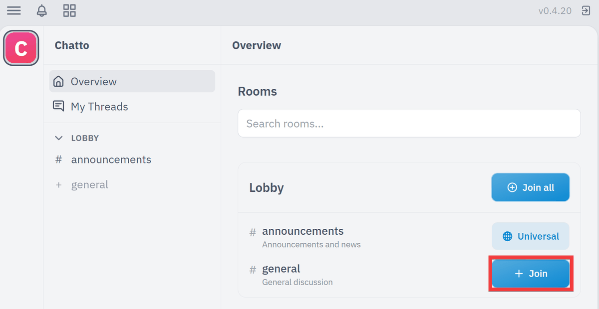Open the announcements room in sidebar
Viewport: 599px width, 309px height.
click(x=132, y=159)
